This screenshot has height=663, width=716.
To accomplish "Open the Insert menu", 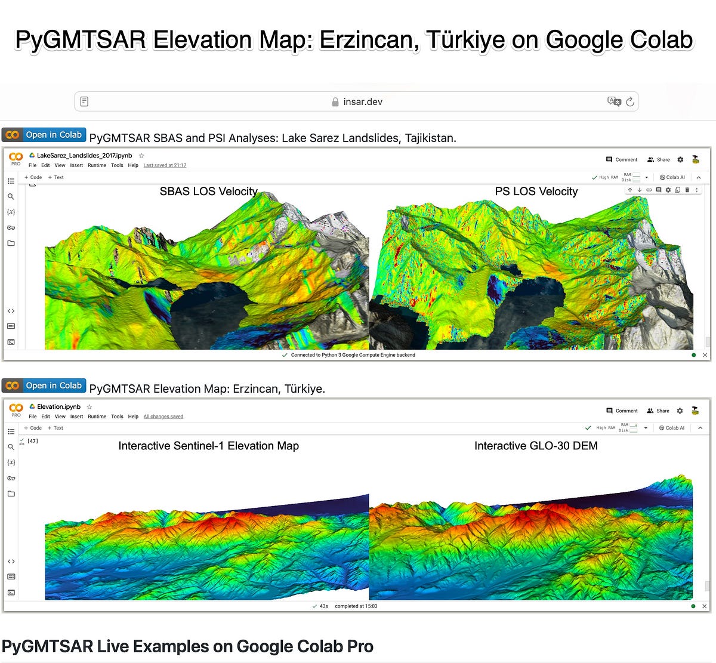I will (x=76, y=417).
